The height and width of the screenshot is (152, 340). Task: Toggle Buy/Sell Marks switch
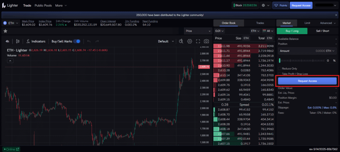(x=77, y=41)
